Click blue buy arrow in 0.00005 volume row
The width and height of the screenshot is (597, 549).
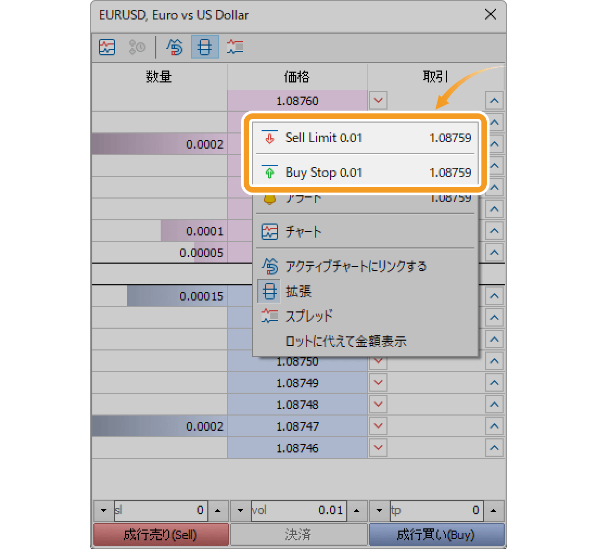click(494, 252)
